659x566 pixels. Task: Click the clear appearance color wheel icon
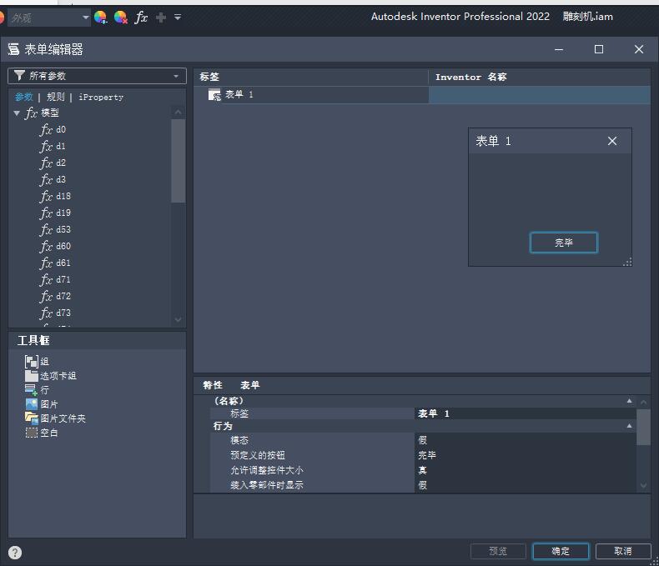coord(121,18)
